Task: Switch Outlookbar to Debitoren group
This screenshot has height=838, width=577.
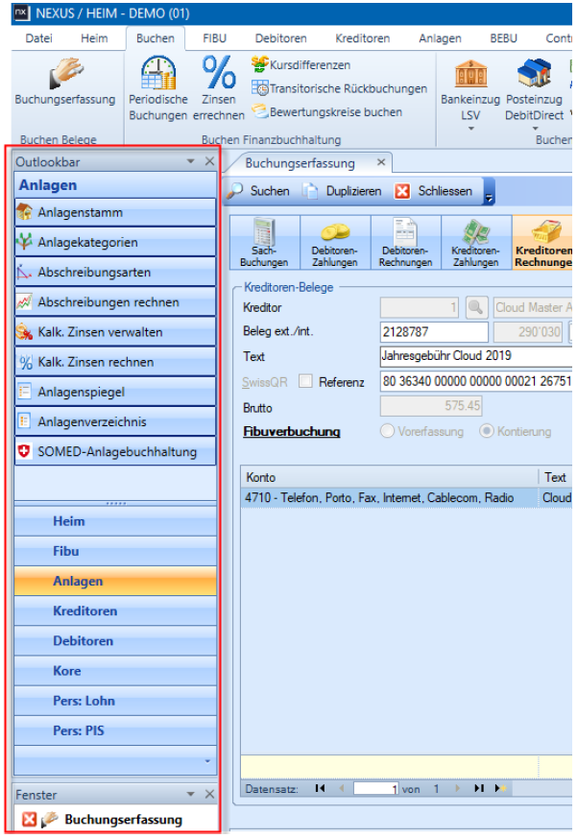Action: (x=115, y=641)
